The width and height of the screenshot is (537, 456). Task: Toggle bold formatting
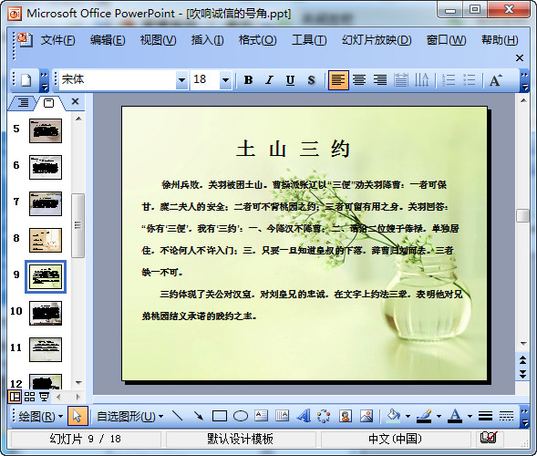pos(249,80)
